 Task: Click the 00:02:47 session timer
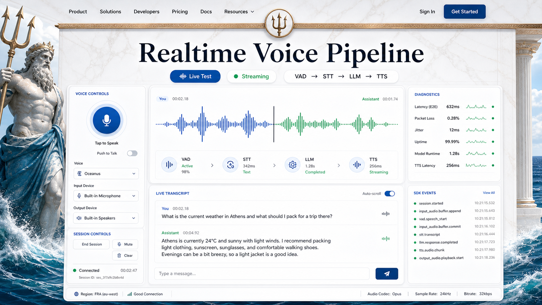pos(129,270)
